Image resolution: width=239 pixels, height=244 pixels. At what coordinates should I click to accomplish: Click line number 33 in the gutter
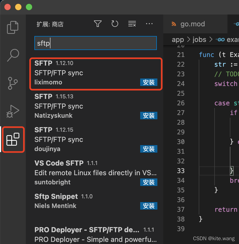(181, 171)
